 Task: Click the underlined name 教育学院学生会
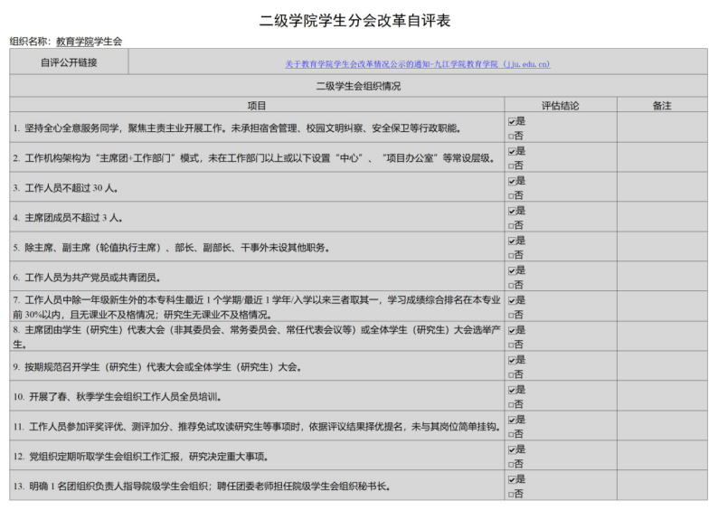tap(90, 42)
